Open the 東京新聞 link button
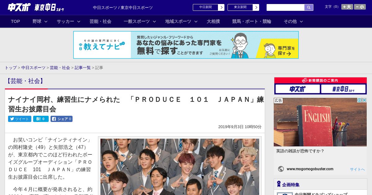 pyautogui.click(x=240, y=7)
